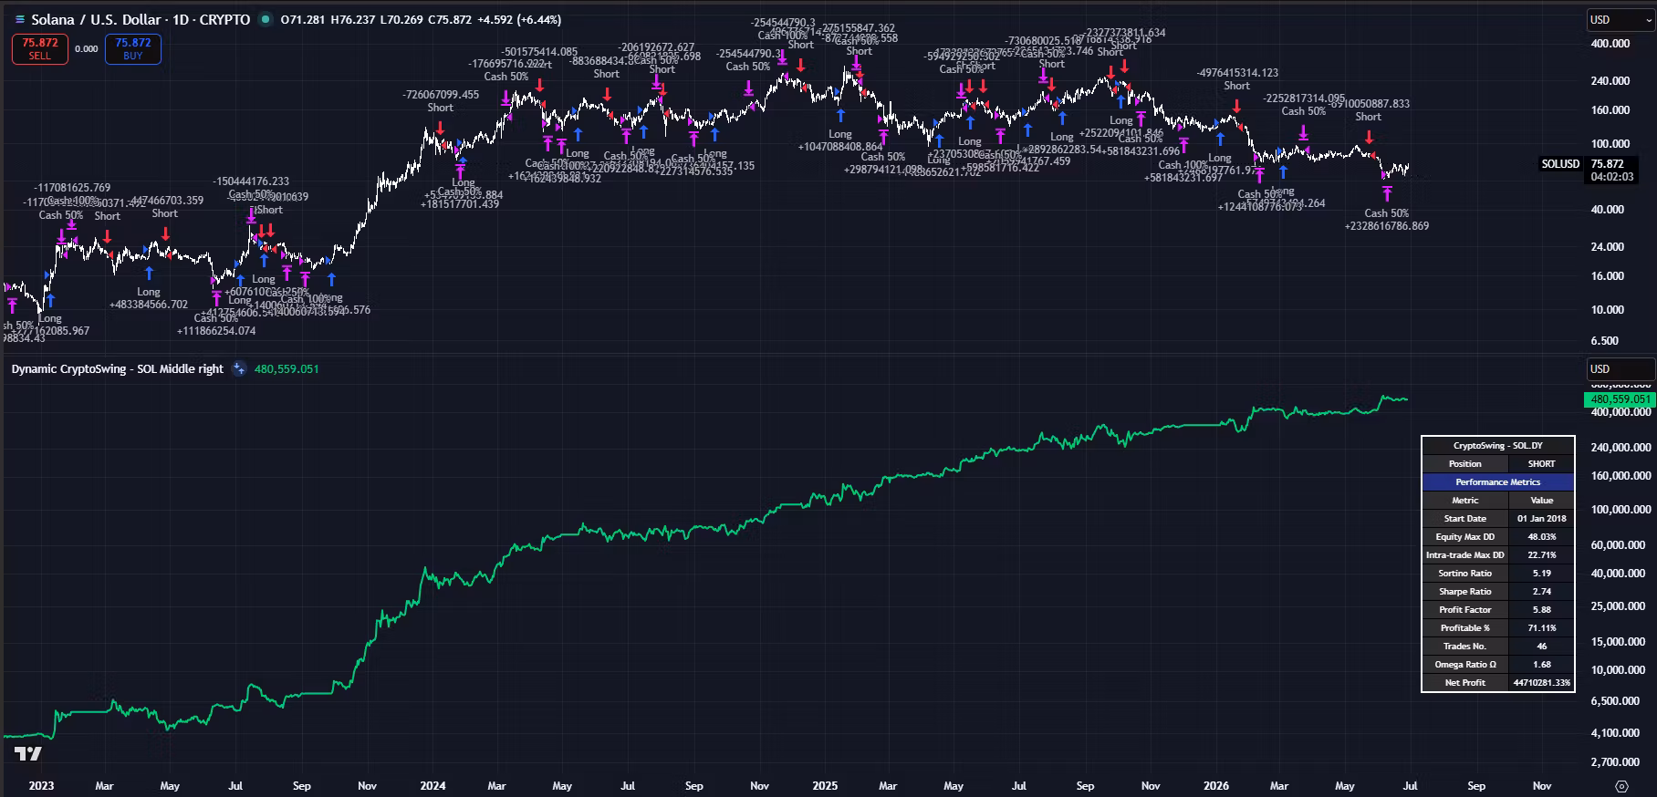Click the Solana logo icon beside the symbol title

[x=20, y=19]
